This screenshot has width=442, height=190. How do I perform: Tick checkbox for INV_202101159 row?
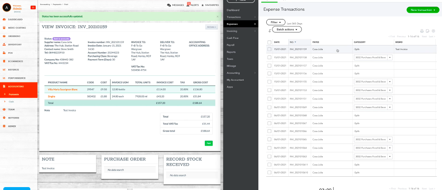[270, 49]
